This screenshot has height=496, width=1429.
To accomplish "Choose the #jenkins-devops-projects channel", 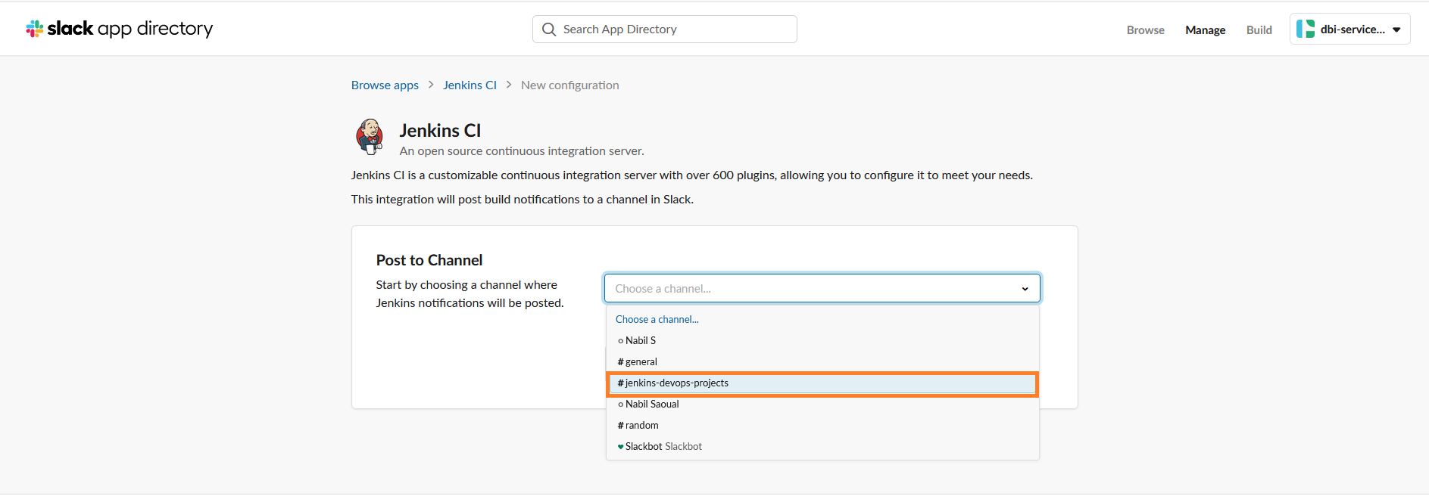I will point(822,383).
